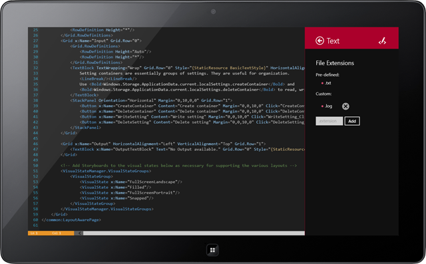The width and height of the screenshot is (426, 264).
Task: Click the Text title in the red header
Action: [333, 41]
